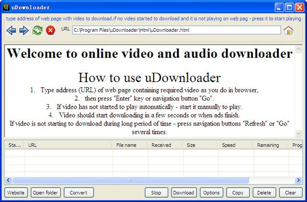Maximize the uDownloader window
The width and height of the screenshot is (307, 202).
pos(290,8)
